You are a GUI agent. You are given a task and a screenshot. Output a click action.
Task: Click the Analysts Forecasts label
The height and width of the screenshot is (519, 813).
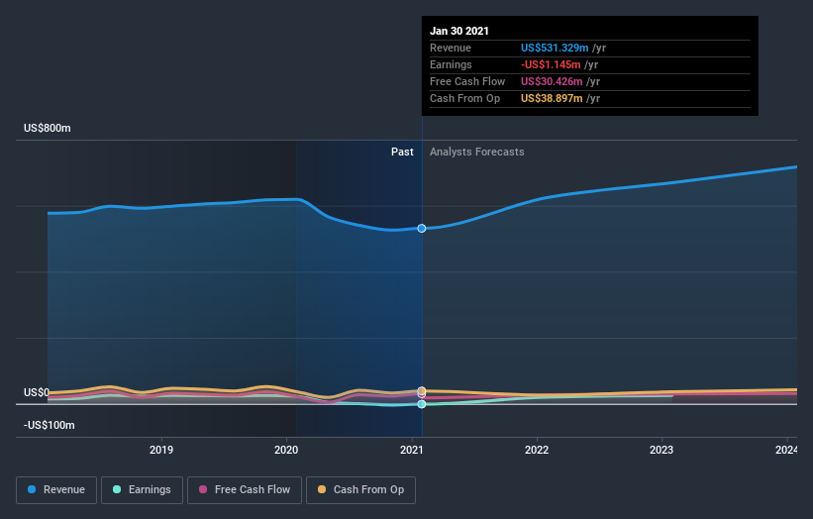coord(477,152)
